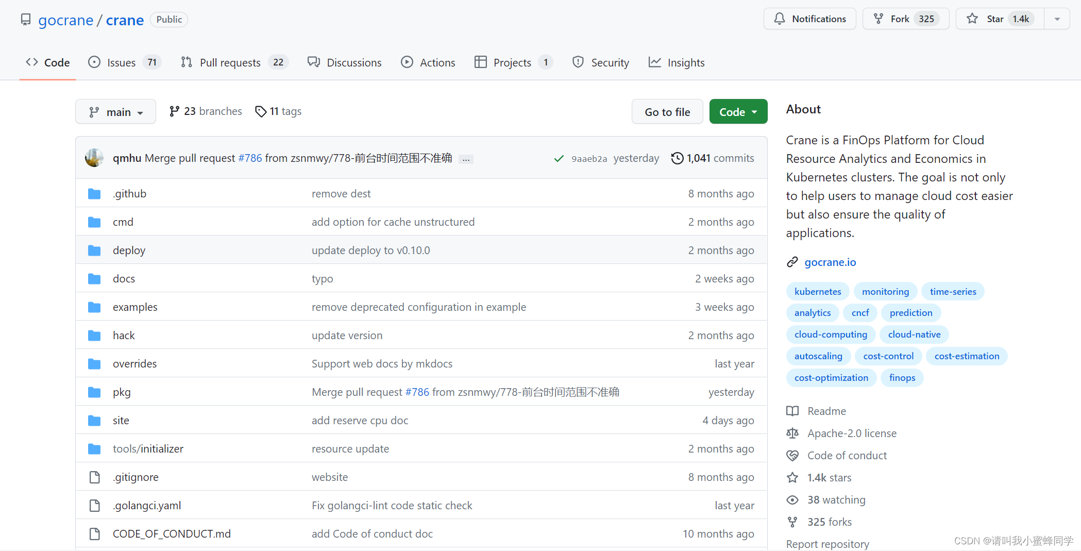The width and height of the screenshot is (1081, 551).
Task: Click the Go to file button
Action: pos(667,112)
